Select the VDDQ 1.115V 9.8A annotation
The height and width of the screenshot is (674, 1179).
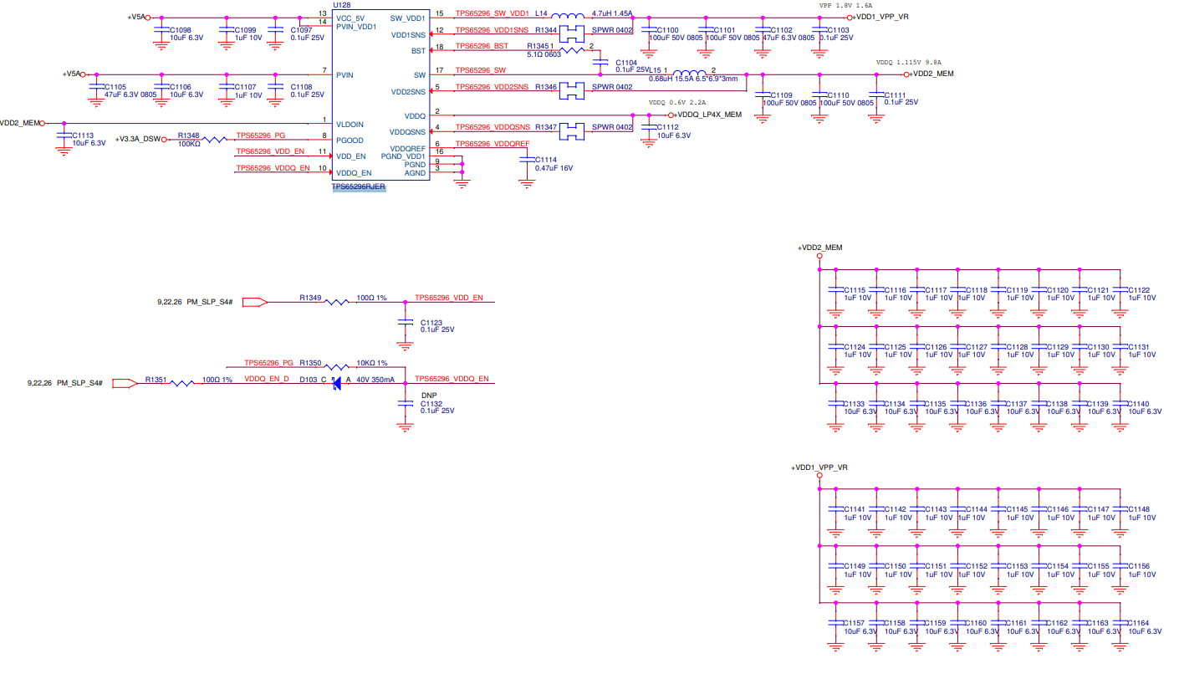[x=909, y=63]
